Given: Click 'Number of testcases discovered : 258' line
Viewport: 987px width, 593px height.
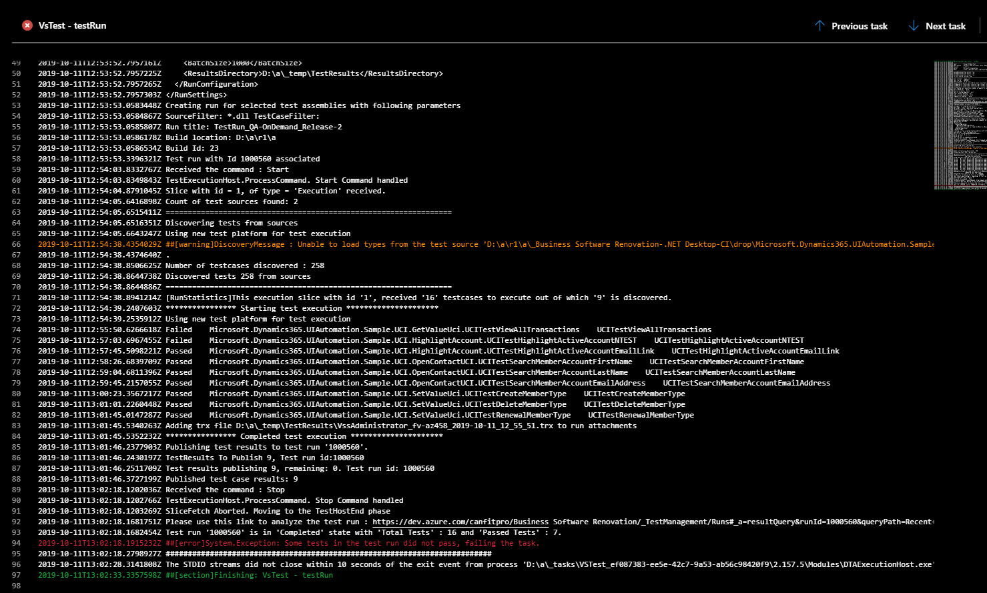Looking at the screenshot, I should click(181, 265).
